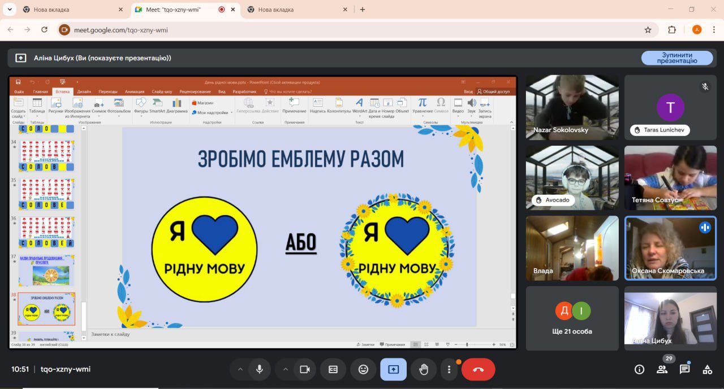Toggle closed captions on
The width and height of the screenshot is (724, 389).
pyautogui.click(x=333, y=369)
